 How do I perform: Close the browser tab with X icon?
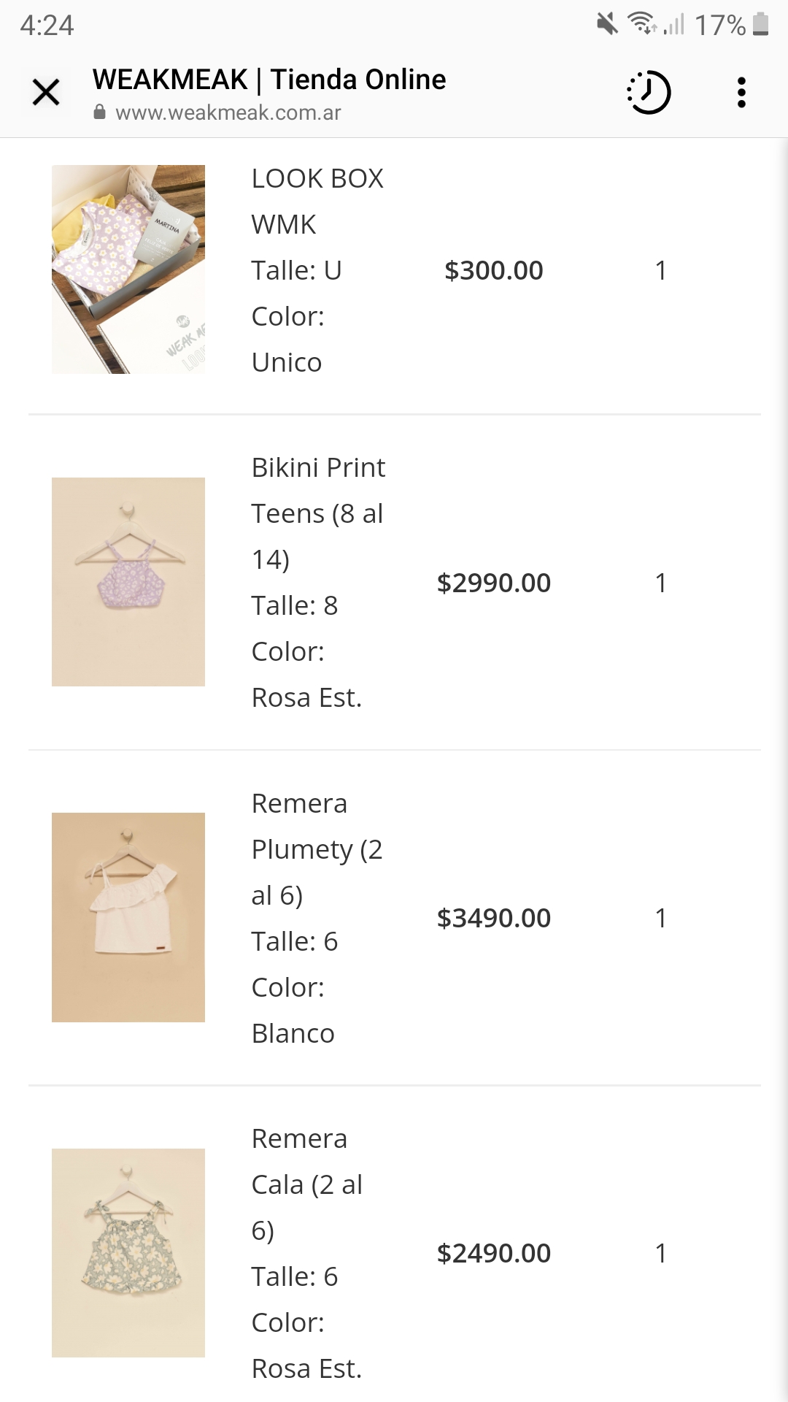pyautogui.click(x=46, y=93)
